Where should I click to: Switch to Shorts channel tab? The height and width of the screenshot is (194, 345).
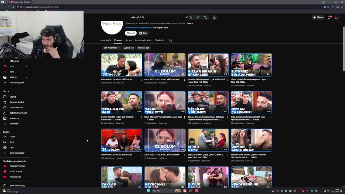point(129,40)
